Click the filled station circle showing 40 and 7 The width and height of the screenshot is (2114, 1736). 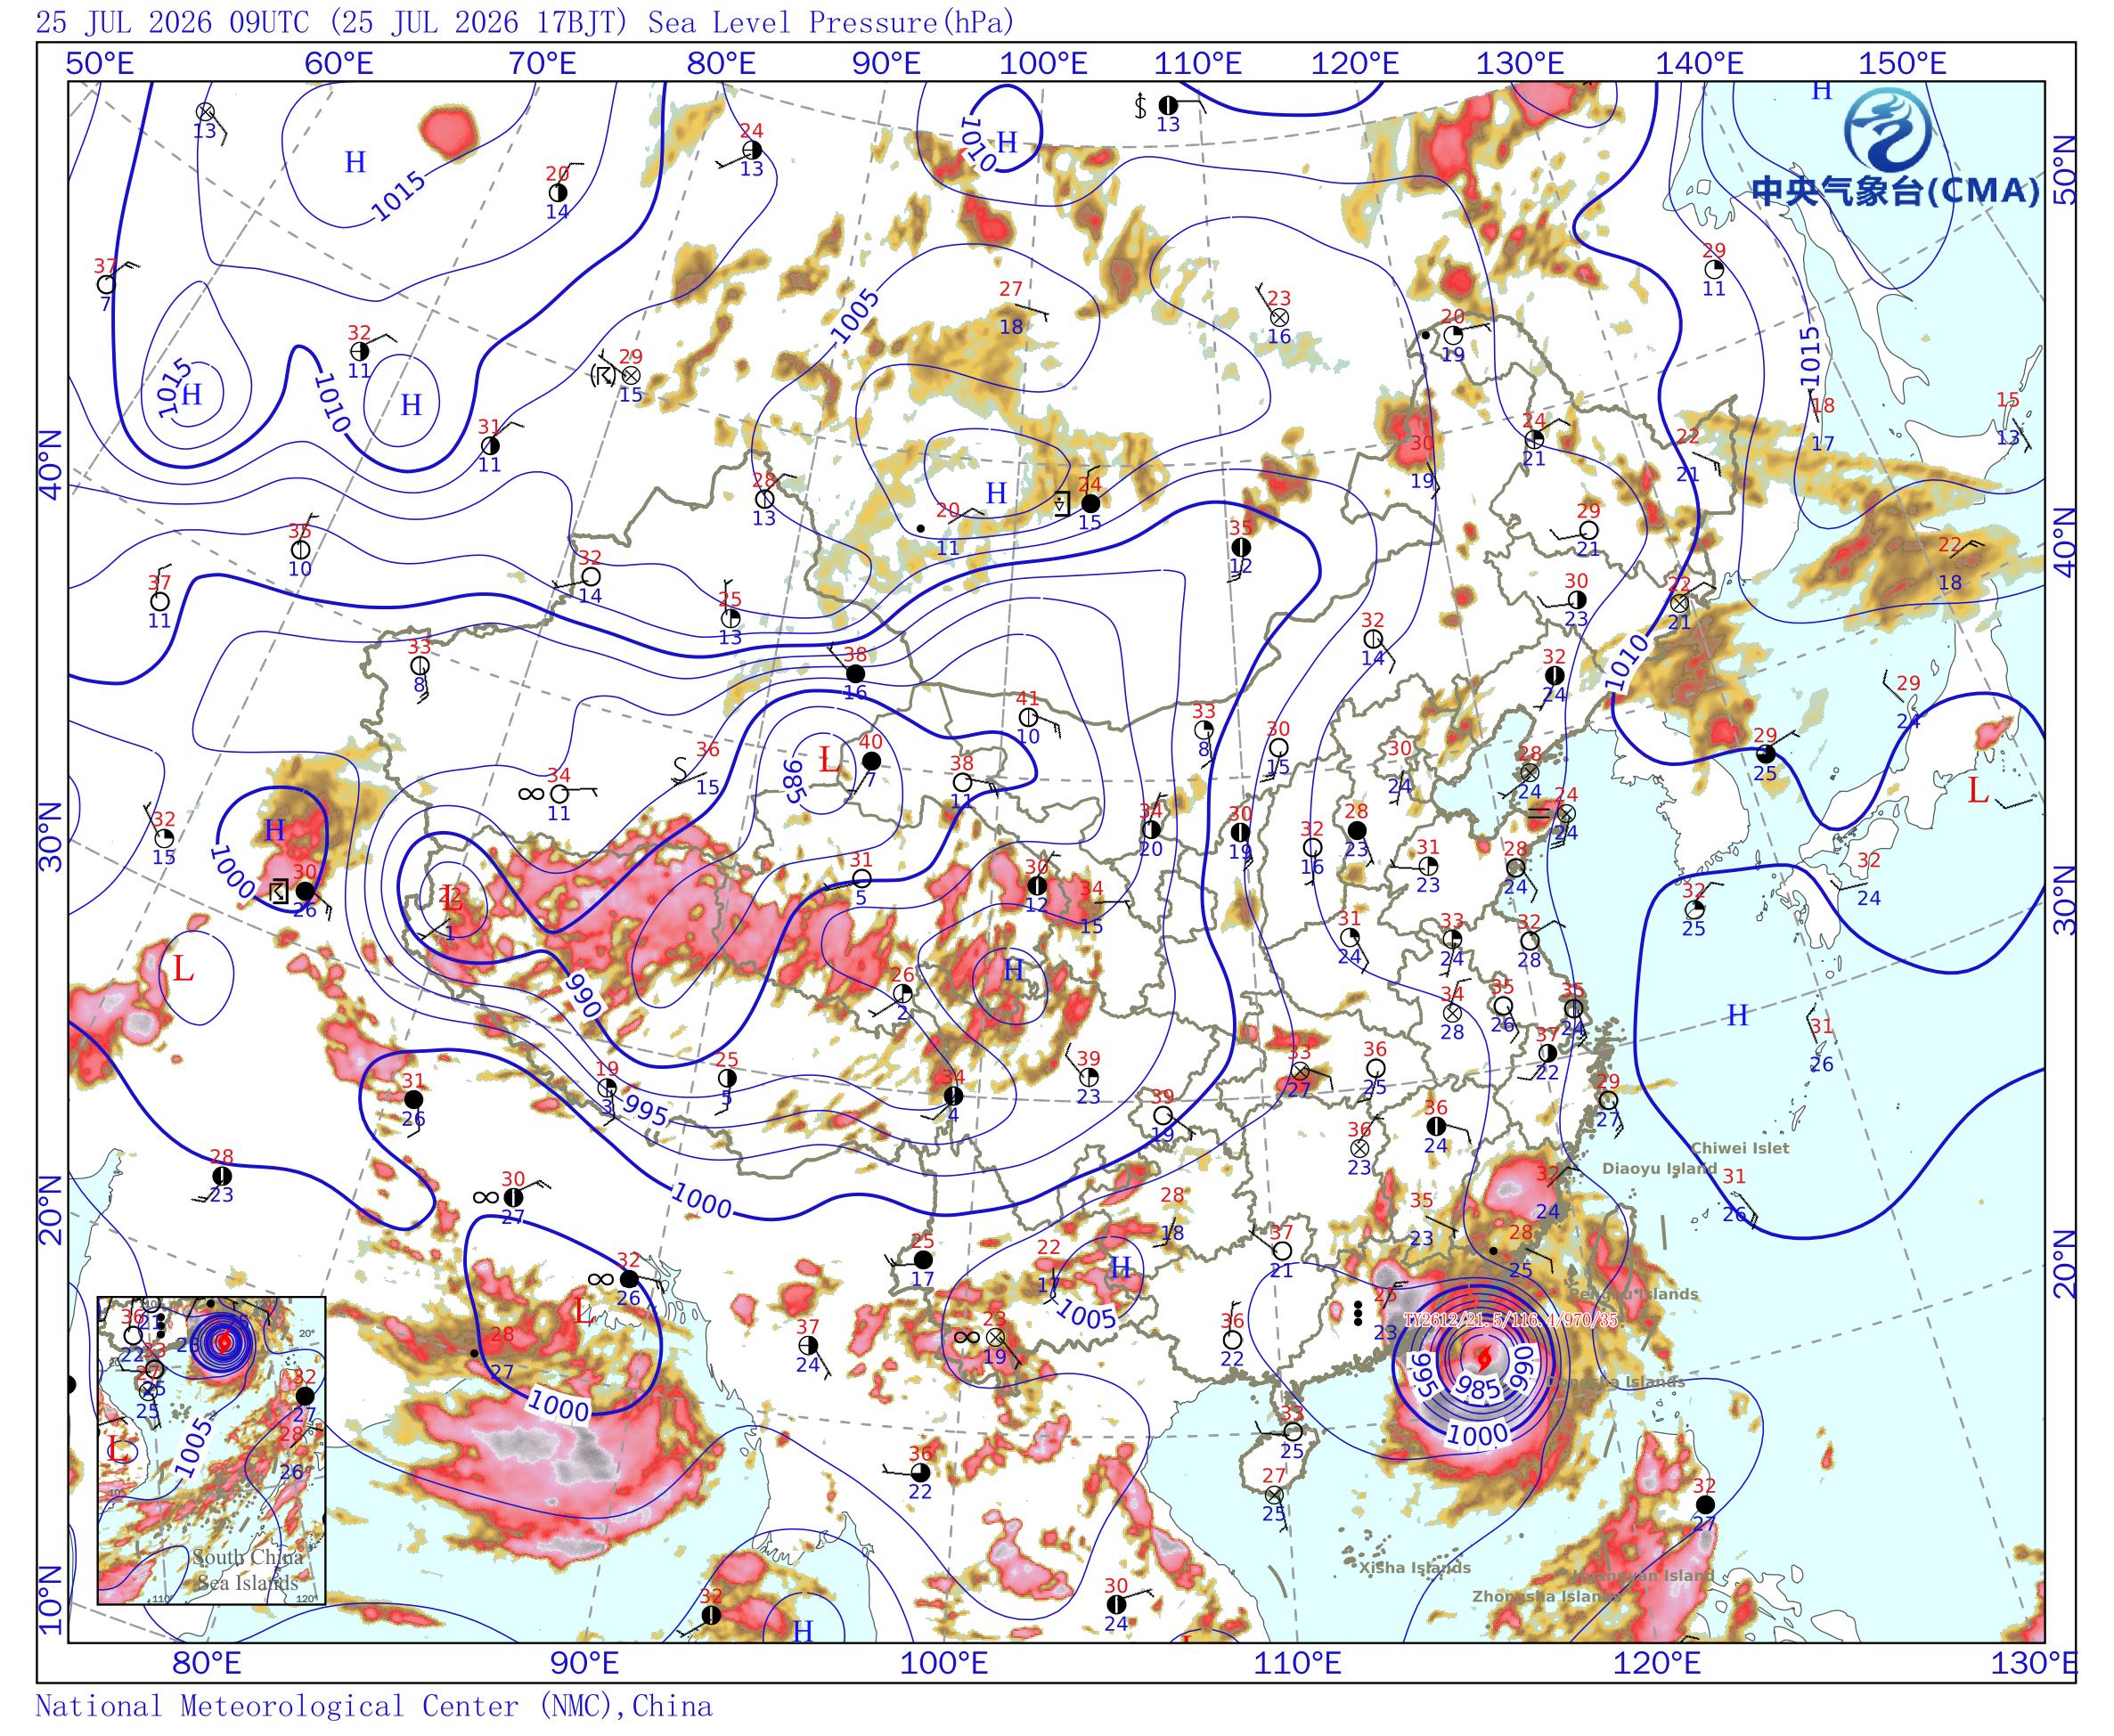[x=871, y=761]
